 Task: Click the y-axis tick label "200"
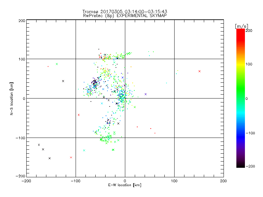[x=22, y=21]
